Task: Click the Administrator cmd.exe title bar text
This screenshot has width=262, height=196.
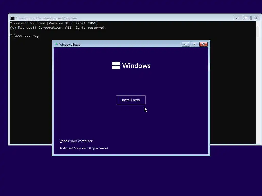Action: [x=46, y=18]
